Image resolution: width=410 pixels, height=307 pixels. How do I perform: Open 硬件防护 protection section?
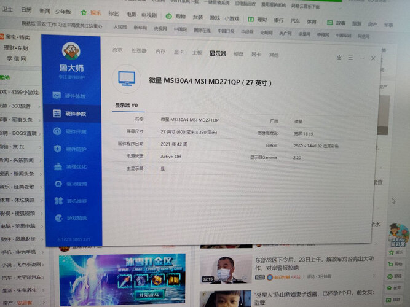pos(70,149)
